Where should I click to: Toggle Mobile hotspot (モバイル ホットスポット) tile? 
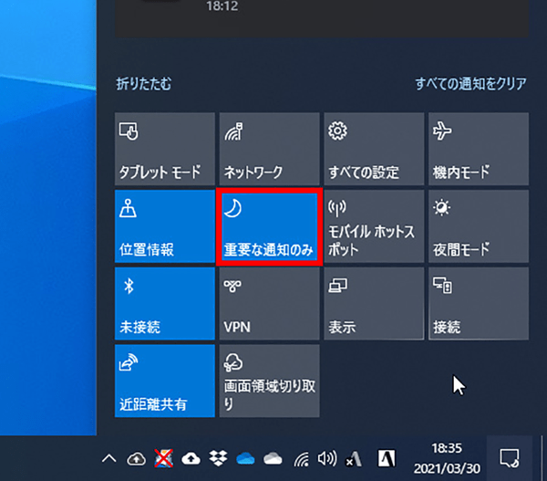(374, 226)
